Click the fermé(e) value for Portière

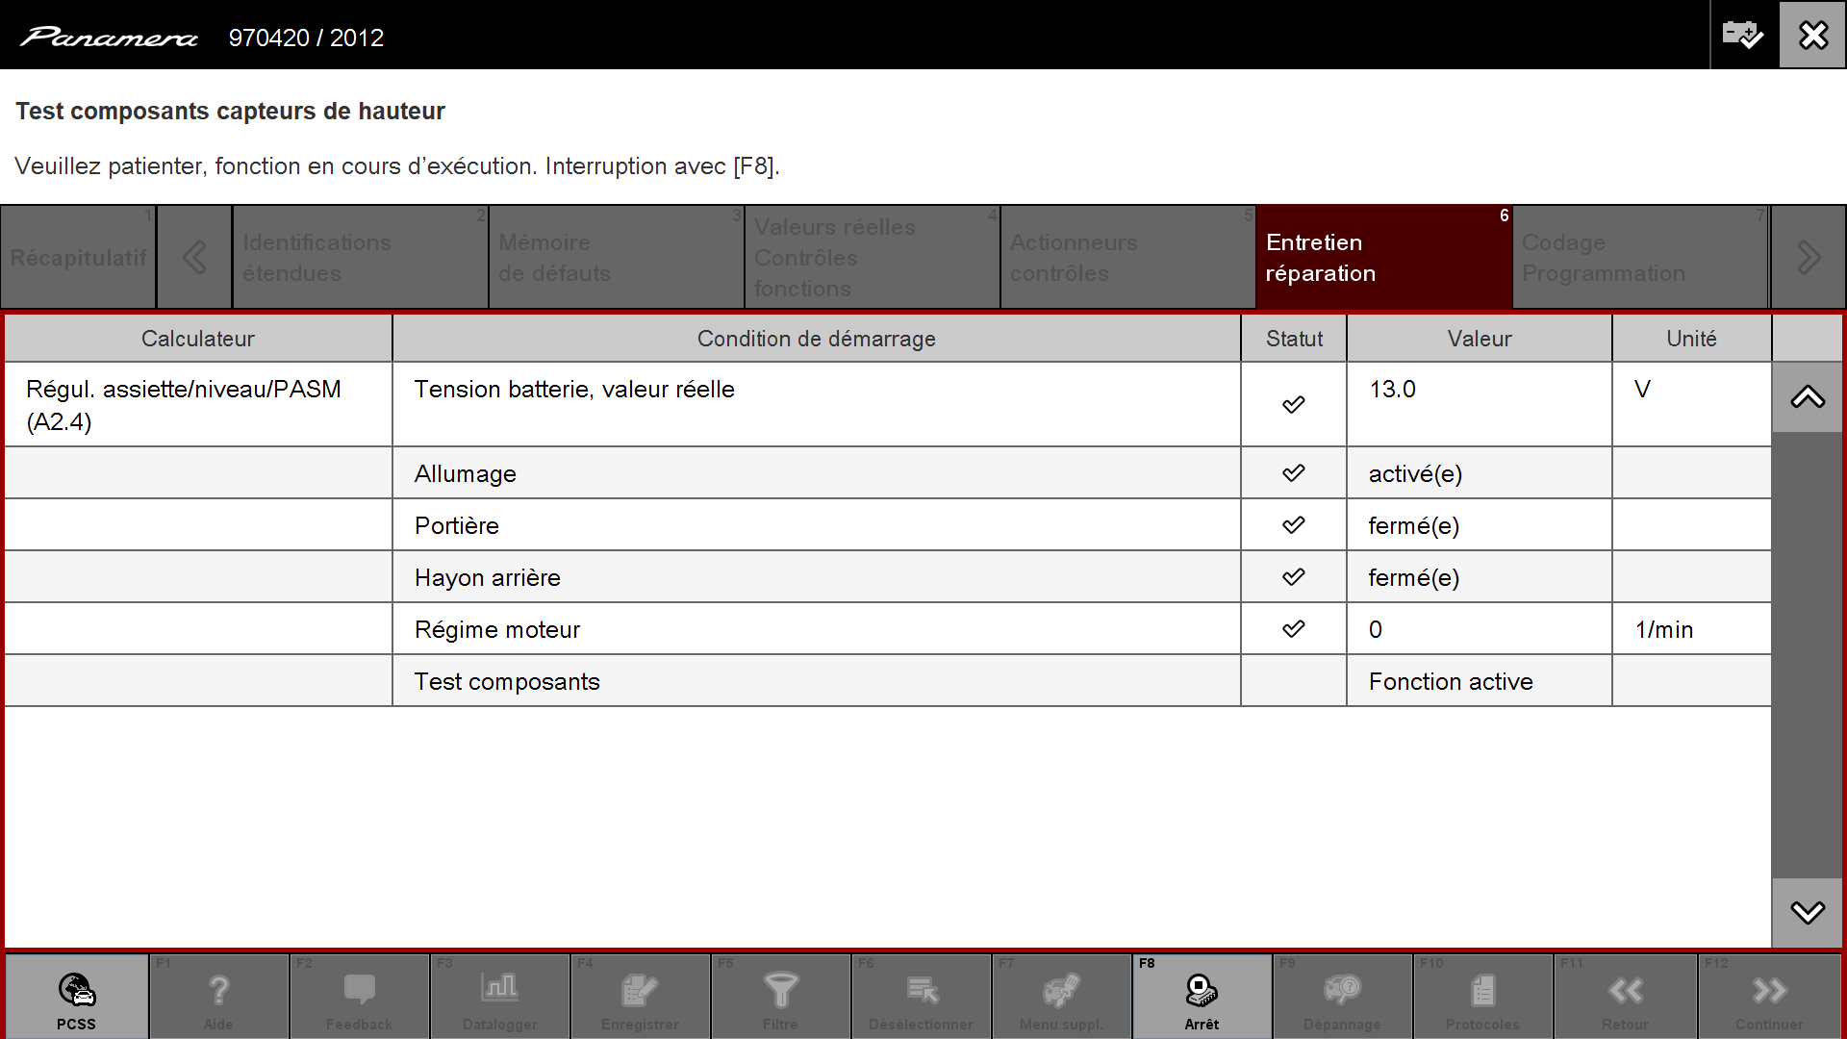[1480, 525]
